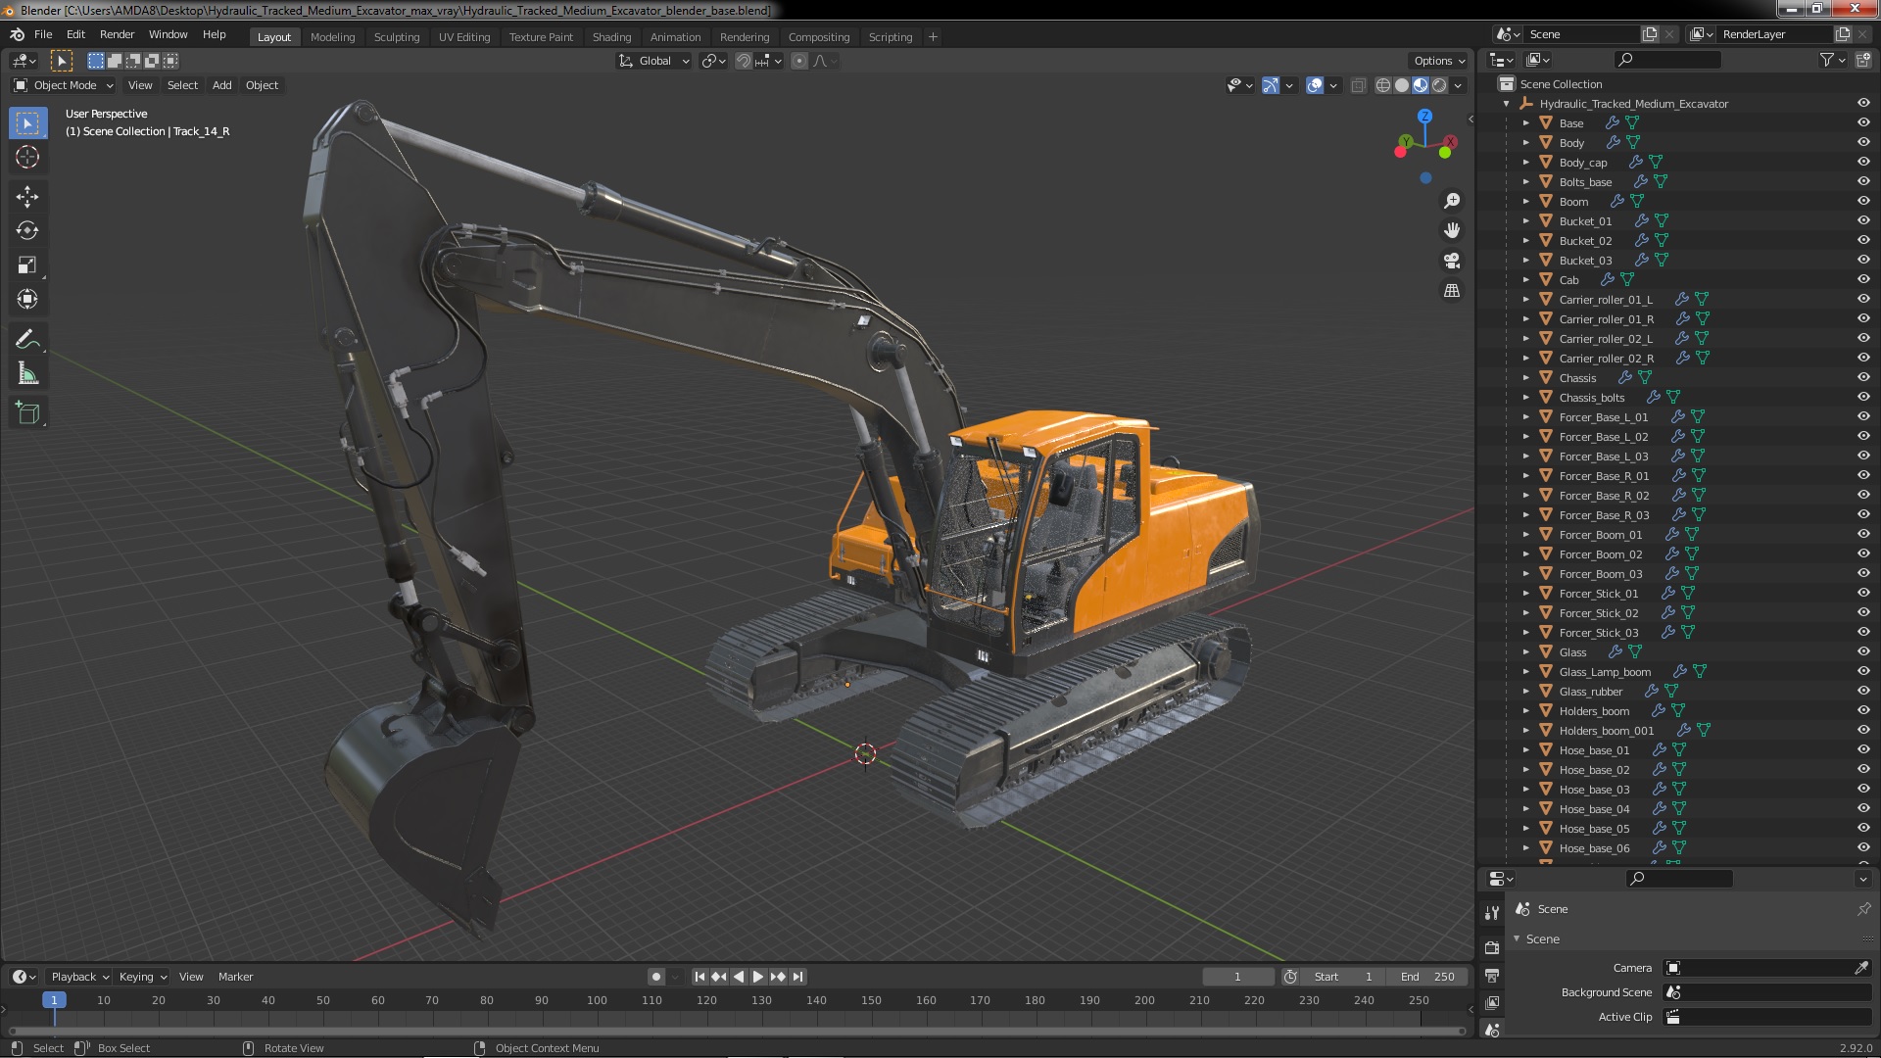The height and width of the screenshot is (1058, 1881).
Task: Open the Render properties tab icon
Action: pyautogui.click(x=1492, y=947)
